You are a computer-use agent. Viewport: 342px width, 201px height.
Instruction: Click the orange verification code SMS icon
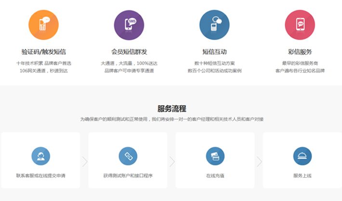(x=44, y=25)
